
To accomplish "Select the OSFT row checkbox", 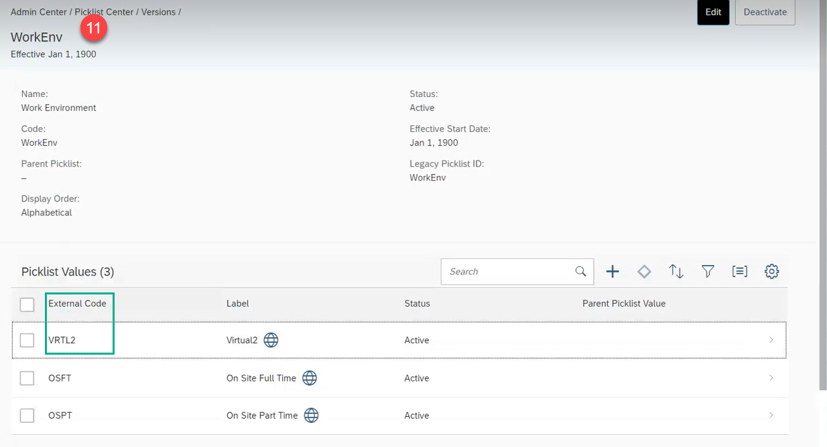I will click(x=27, y=378).
